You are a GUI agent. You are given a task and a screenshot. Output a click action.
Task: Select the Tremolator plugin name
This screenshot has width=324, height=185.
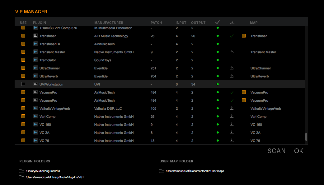point(48,60)
